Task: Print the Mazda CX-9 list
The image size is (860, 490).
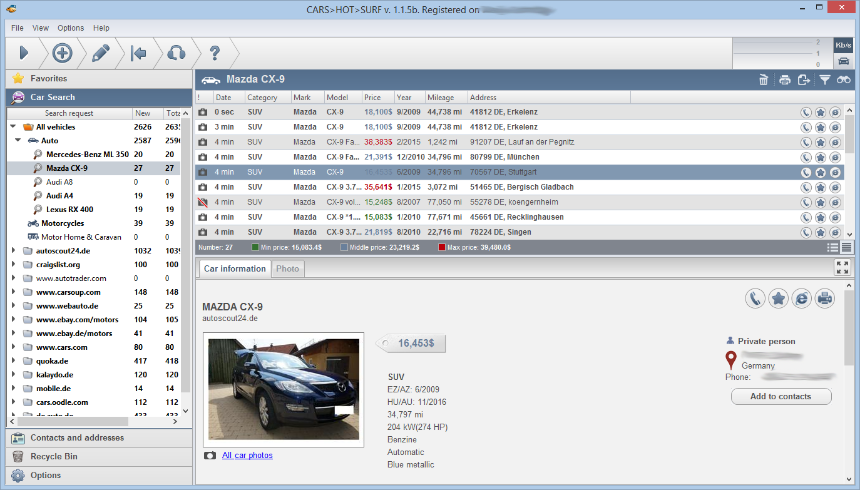Action: 785,79
